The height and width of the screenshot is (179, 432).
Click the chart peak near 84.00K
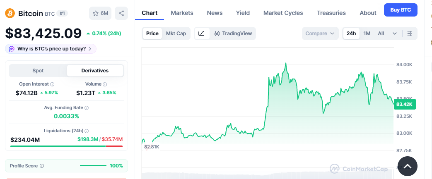click(x=286, y=64)
